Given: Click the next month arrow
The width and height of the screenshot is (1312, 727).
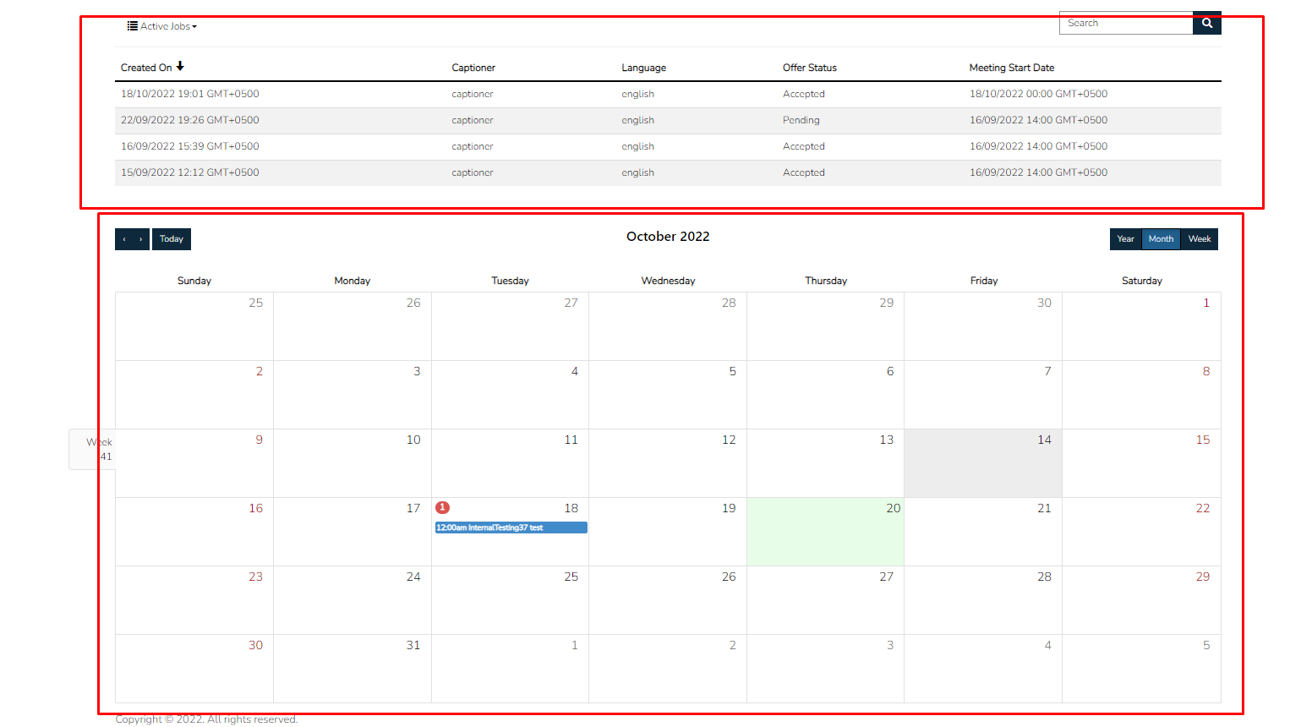Looking at the screenshot, I should [141, 239].
